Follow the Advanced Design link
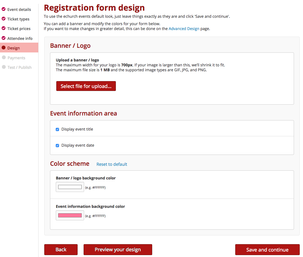This screenshot has width=303, height=257. (x=184, y=29)
